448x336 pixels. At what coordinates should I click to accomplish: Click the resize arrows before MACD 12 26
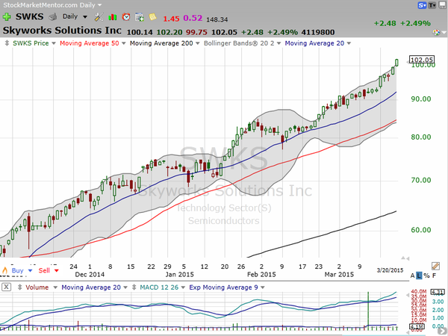tap(134, 287)
